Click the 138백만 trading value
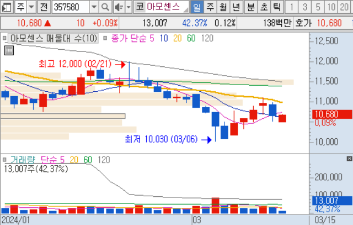 [x=277, y=23]
